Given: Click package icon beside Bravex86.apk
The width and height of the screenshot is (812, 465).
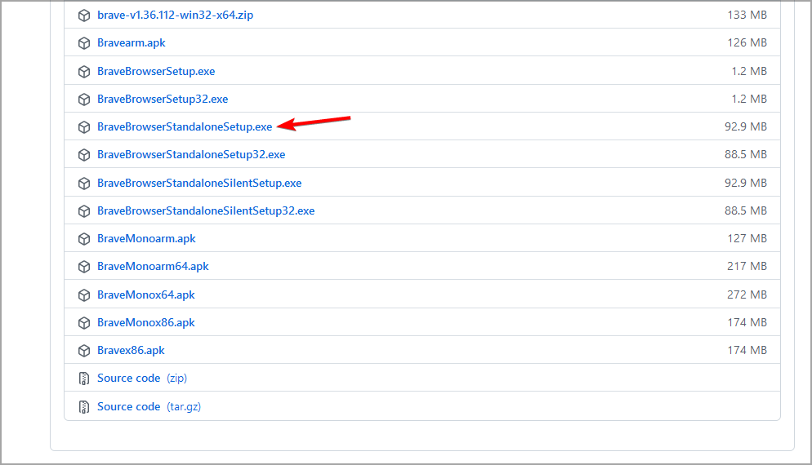Looking at the screenshot, I should pos(84,351).
